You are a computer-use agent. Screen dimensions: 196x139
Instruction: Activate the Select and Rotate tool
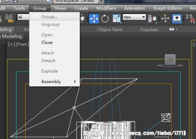(x=105, y=19)
